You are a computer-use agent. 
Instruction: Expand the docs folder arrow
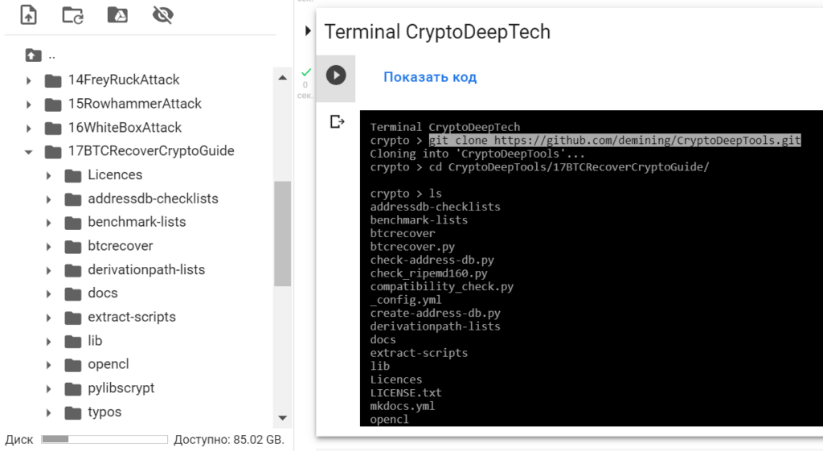[48, 294]
